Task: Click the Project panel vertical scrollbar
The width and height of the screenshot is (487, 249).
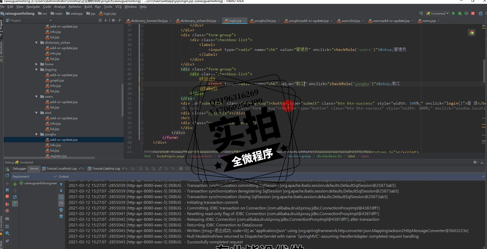Action: (123, 100)
